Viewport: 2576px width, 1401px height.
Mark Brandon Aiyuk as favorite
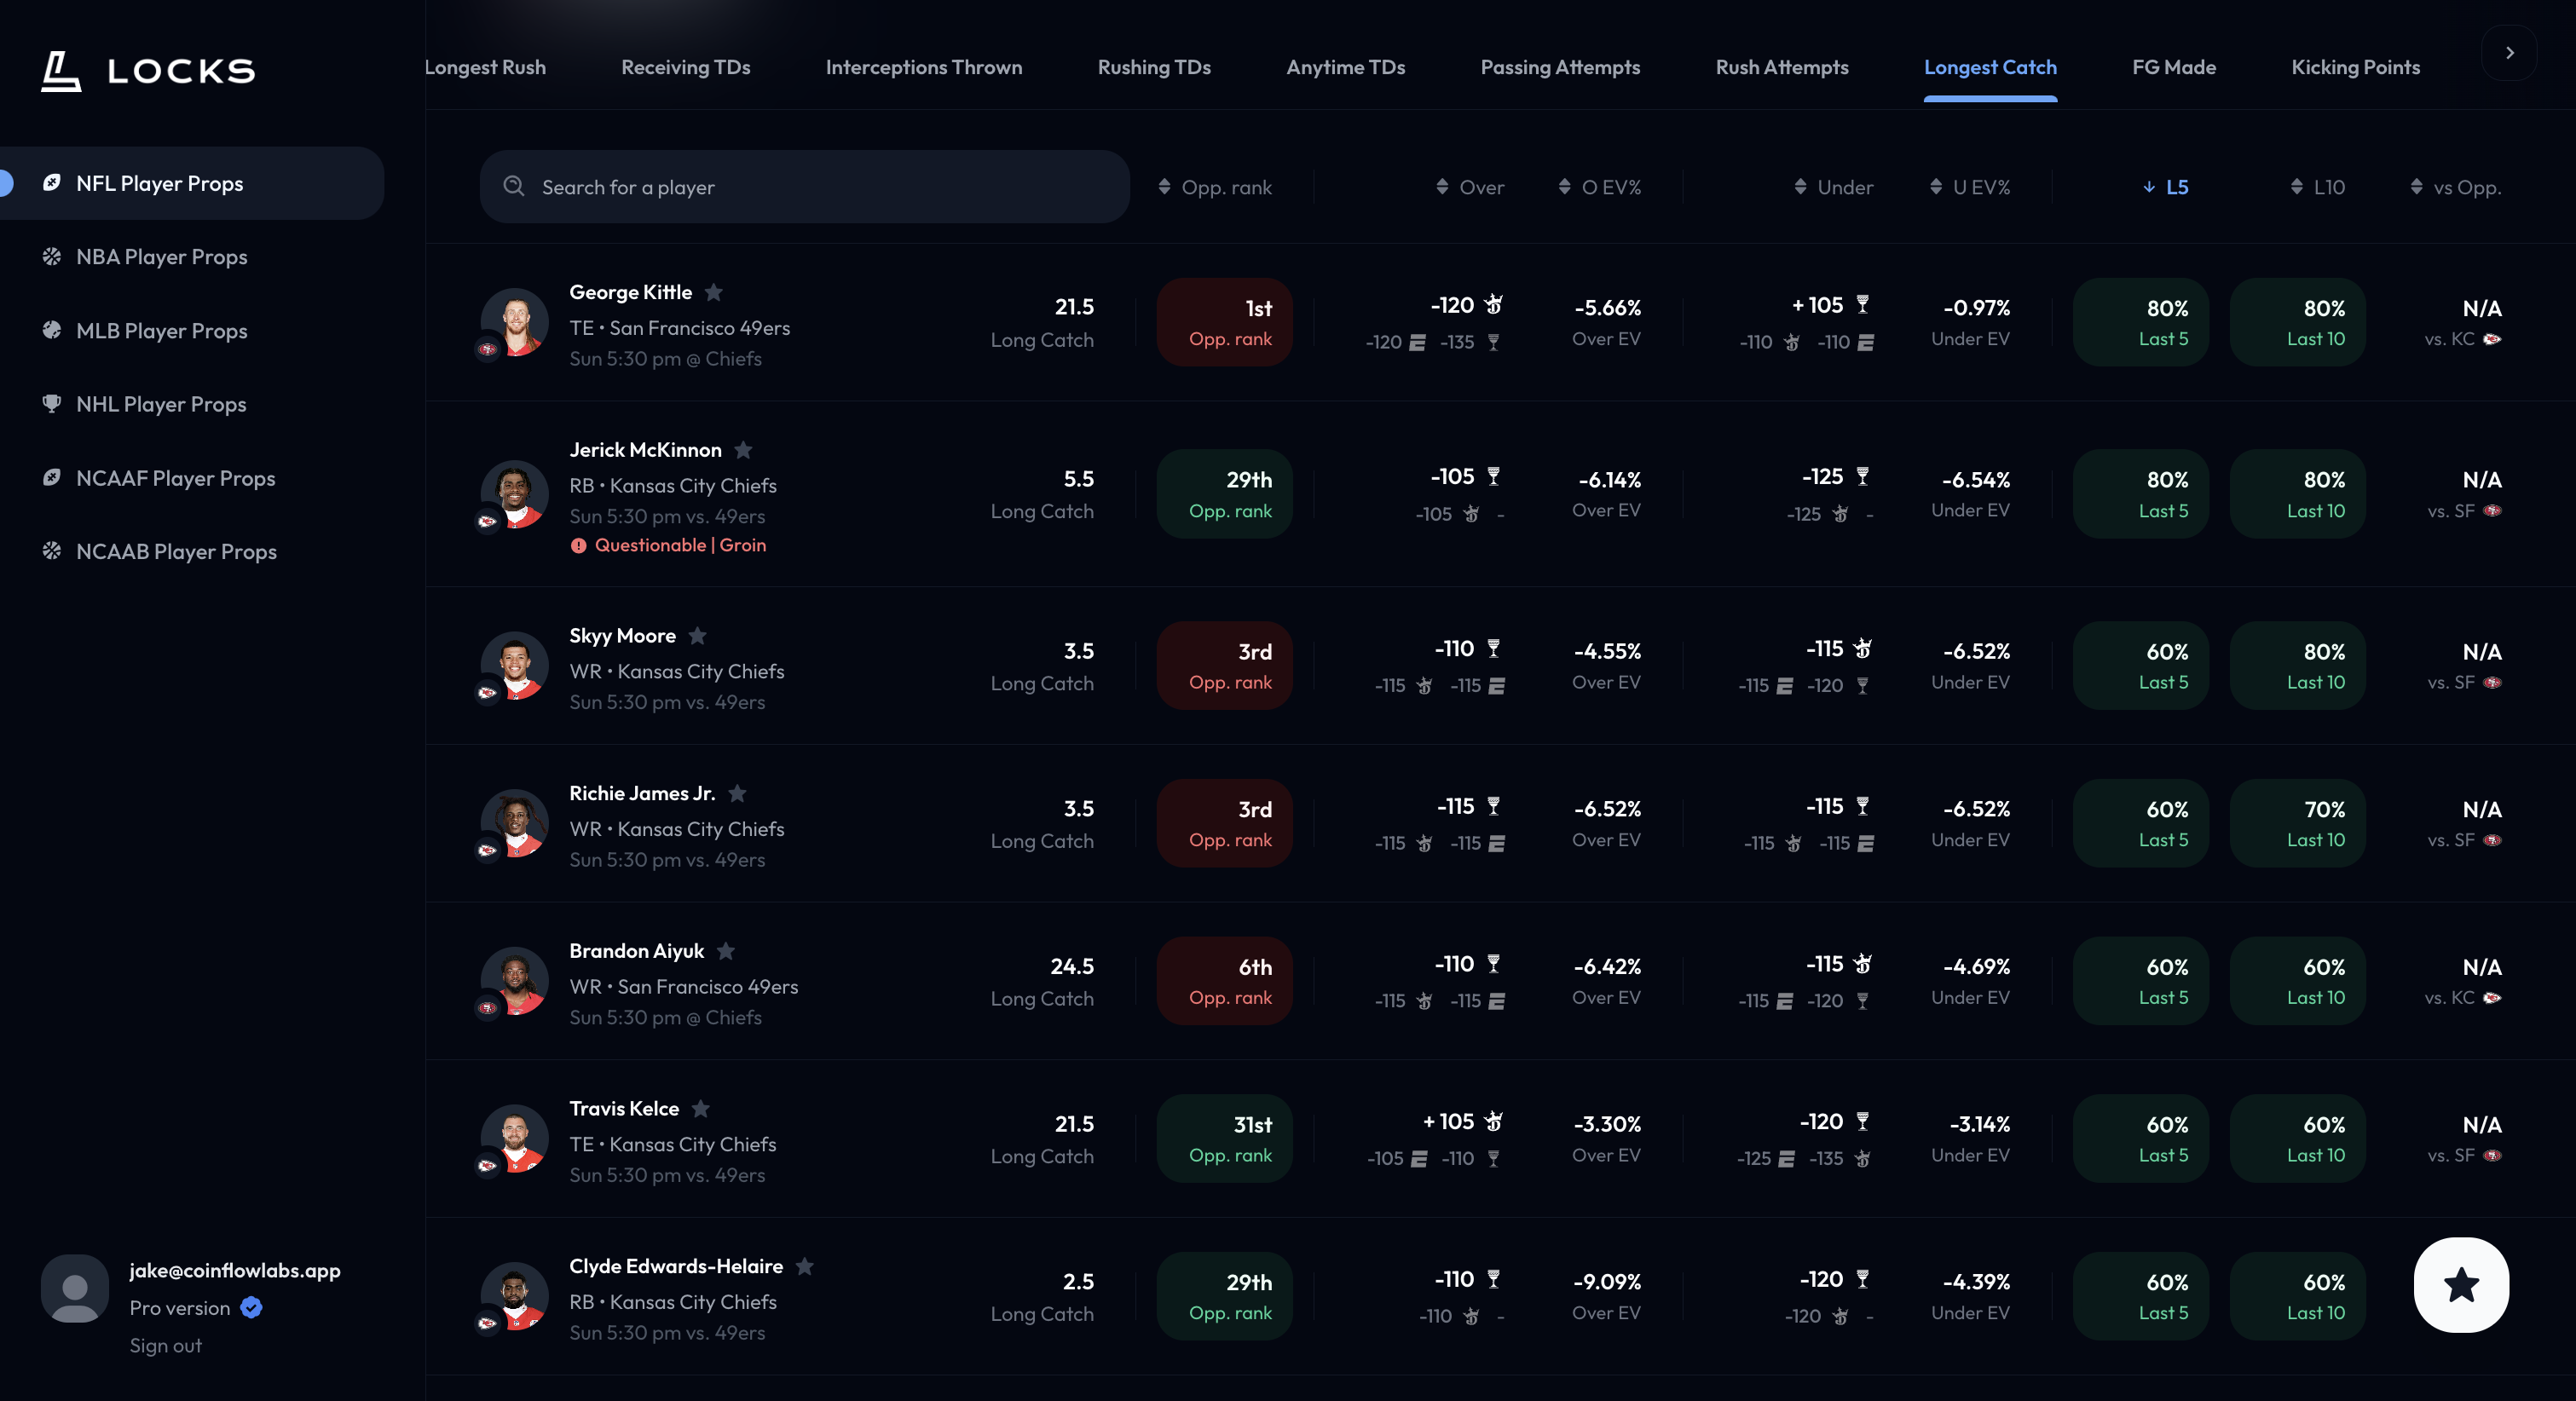click(726, 951)
